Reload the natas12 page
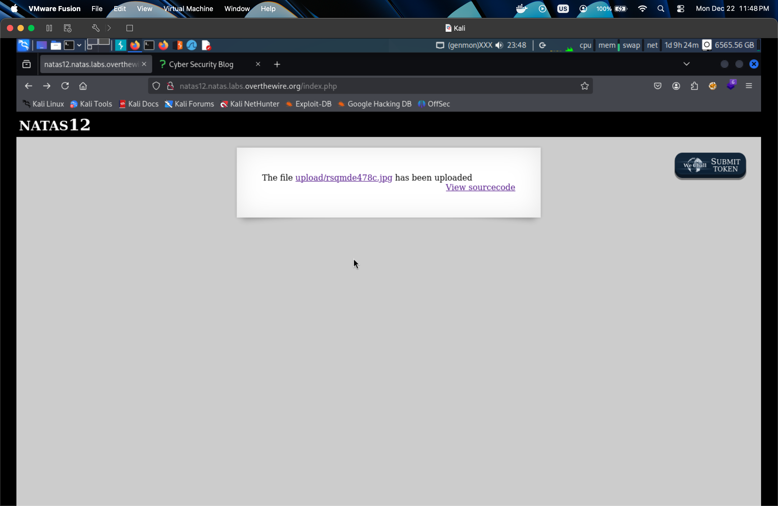Screen dimensions: 778x506 pyautogui.click(x=65, y=86)
